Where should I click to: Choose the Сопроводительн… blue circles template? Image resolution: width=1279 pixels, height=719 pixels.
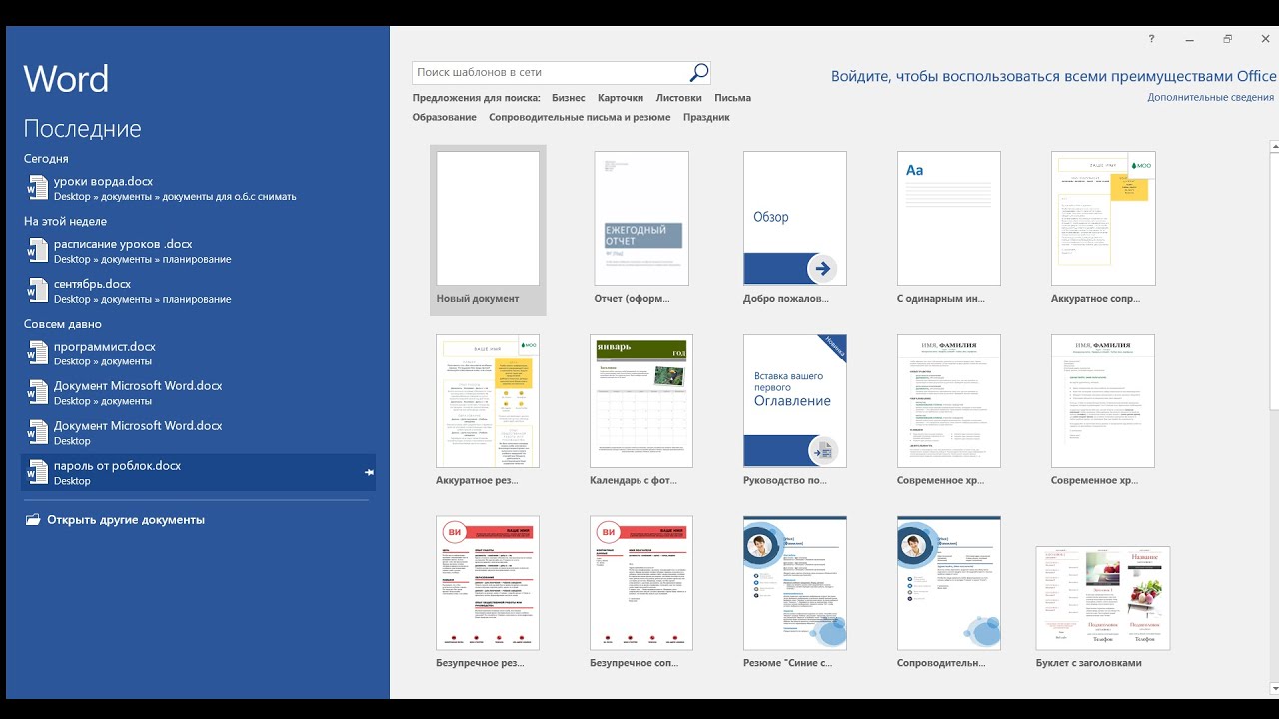[949, 592]
